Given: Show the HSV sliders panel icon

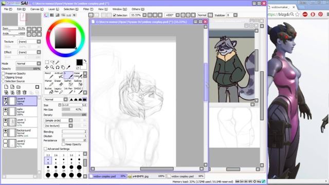Looking at the screenshot, I should coord(57,15).
